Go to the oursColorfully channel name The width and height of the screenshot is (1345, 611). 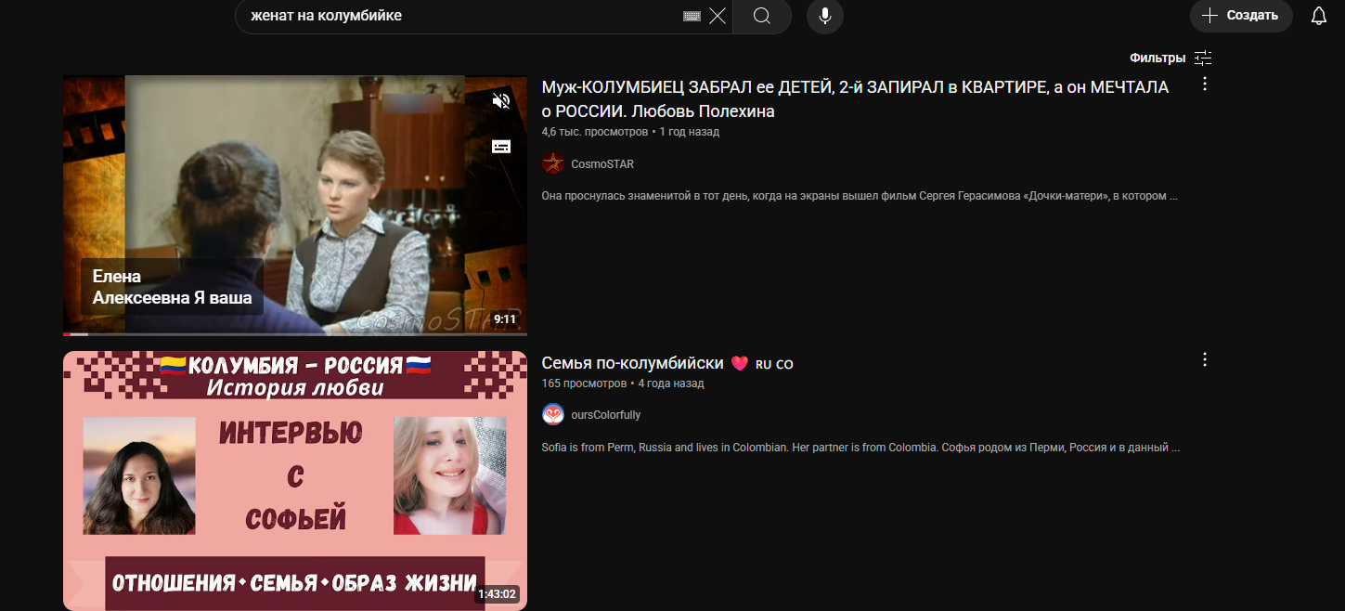(605, 415)
